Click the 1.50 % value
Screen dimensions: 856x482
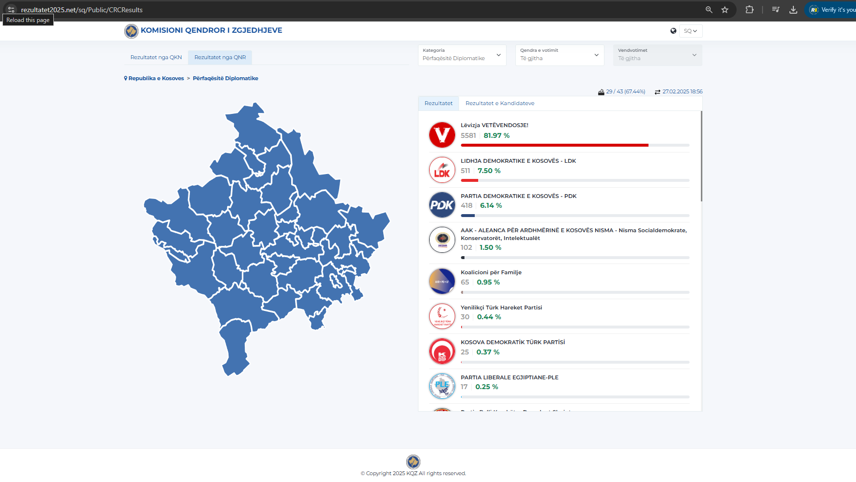490,247
